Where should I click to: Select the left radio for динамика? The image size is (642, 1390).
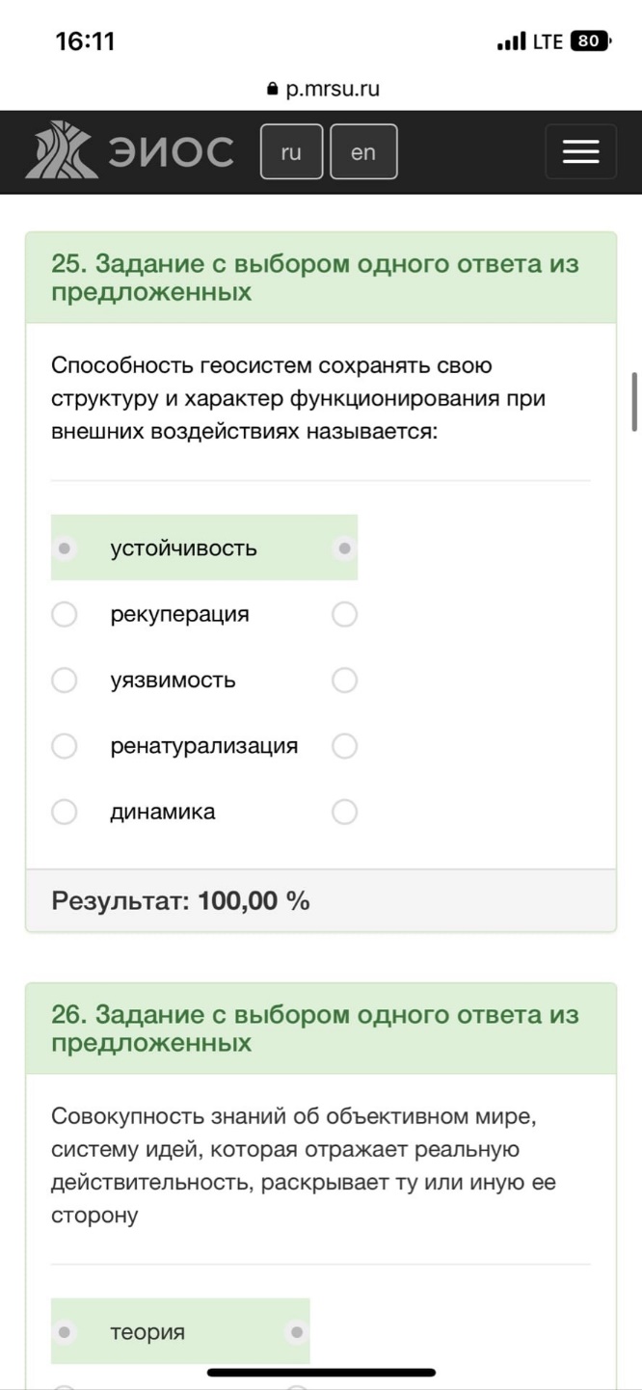(65, 812)
